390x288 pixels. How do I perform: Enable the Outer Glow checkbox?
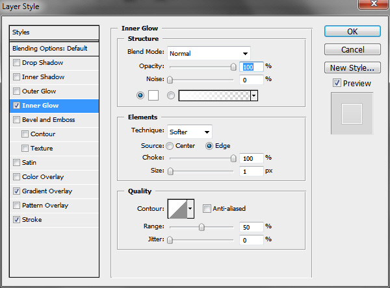click(x=16, y=91)
